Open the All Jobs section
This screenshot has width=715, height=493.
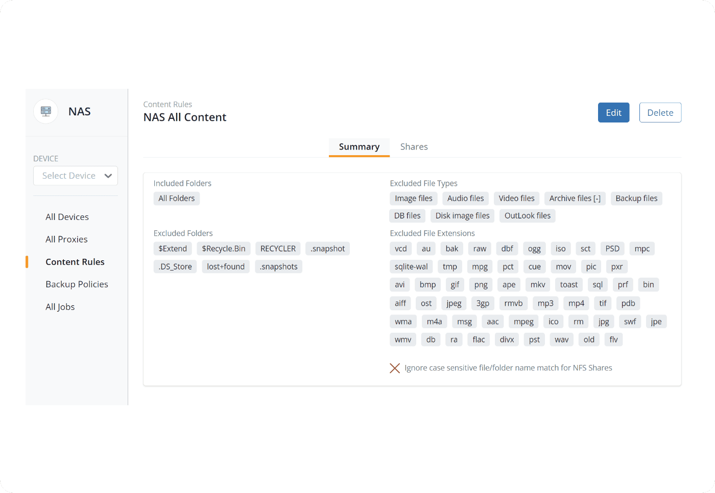60,307
